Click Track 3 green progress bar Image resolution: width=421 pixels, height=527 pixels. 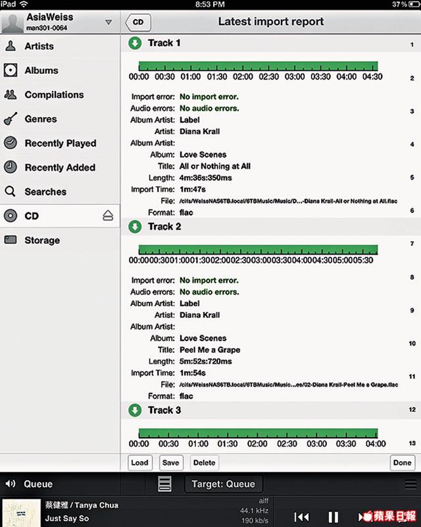pos(258,433)
